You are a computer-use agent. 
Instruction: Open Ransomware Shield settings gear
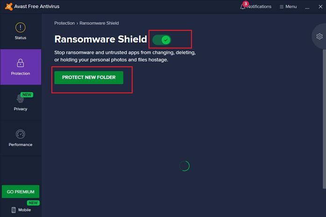pos(319,36)
